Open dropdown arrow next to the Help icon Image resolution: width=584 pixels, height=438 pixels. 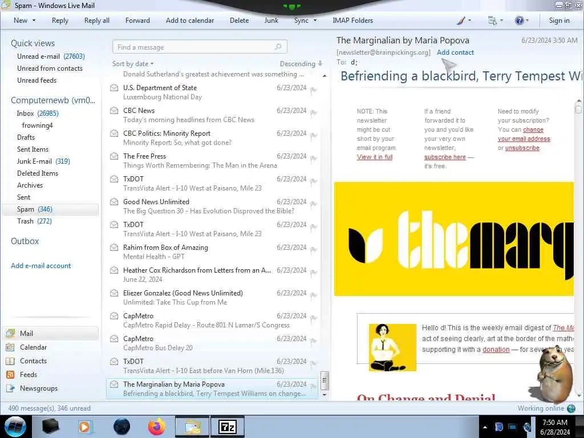(x=527, y=21)
